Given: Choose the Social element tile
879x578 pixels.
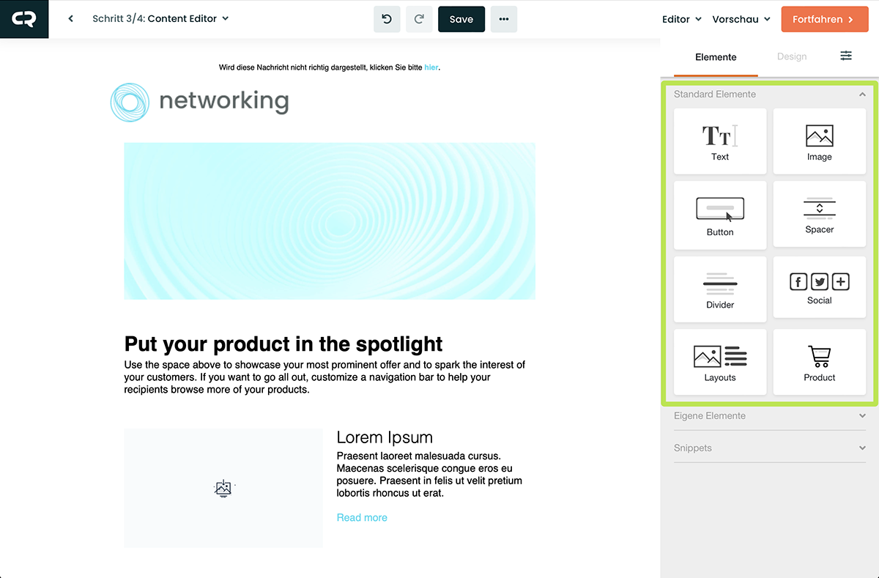Looking at the screenshot, I should [x=819, y=288].
